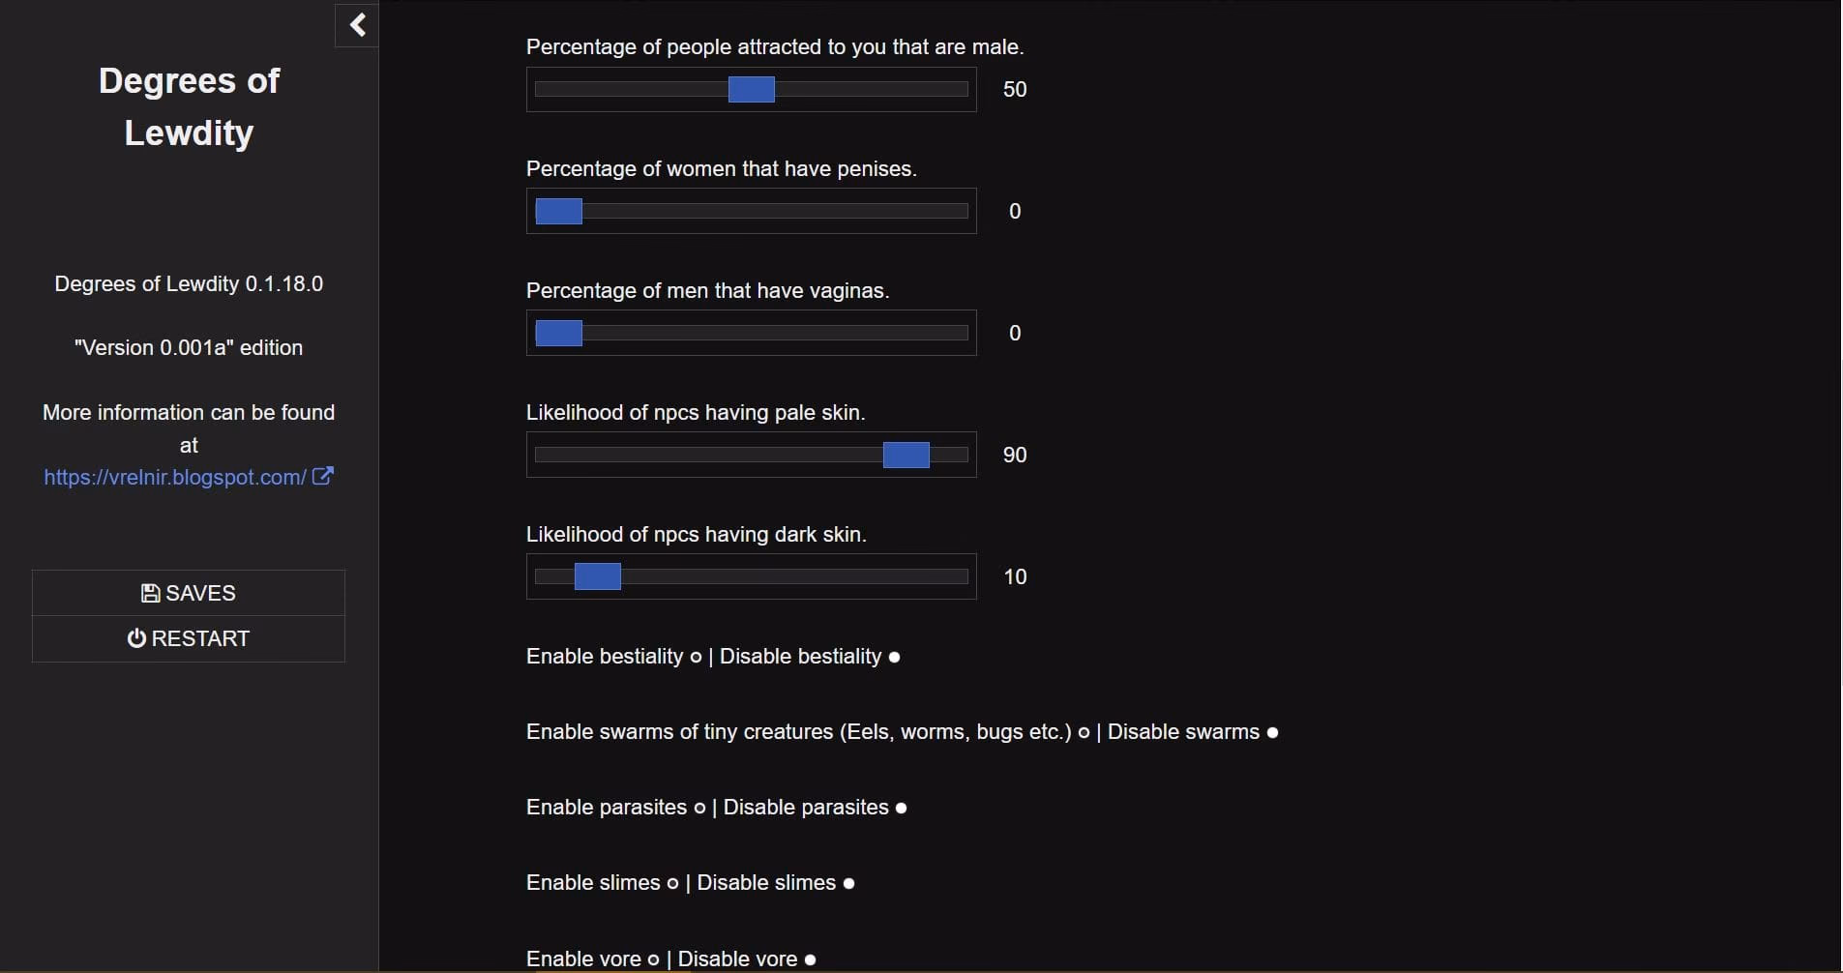Collapse the sidebar with the arrow icon

pos(357,25)
